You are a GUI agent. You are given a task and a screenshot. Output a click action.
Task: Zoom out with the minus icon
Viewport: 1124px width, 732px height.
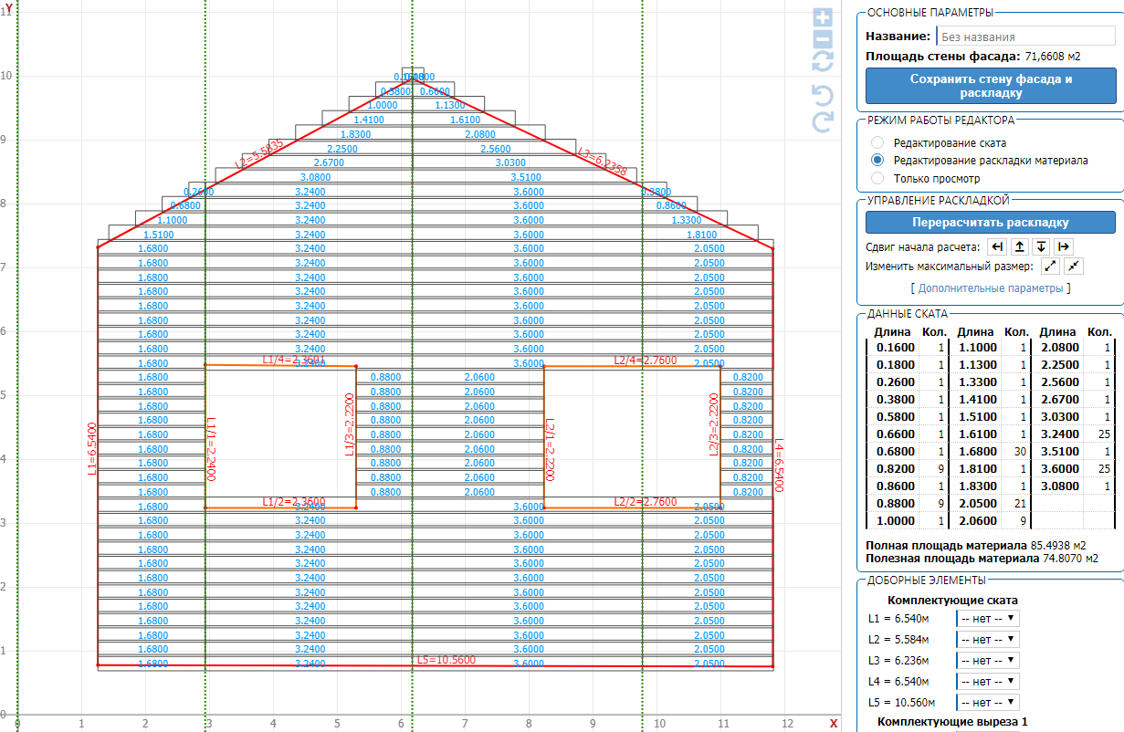[x=823, y=39]
